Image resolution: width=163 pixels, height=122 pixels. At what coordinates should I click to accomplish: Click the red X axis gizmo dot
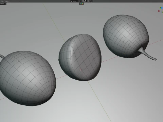159,11
